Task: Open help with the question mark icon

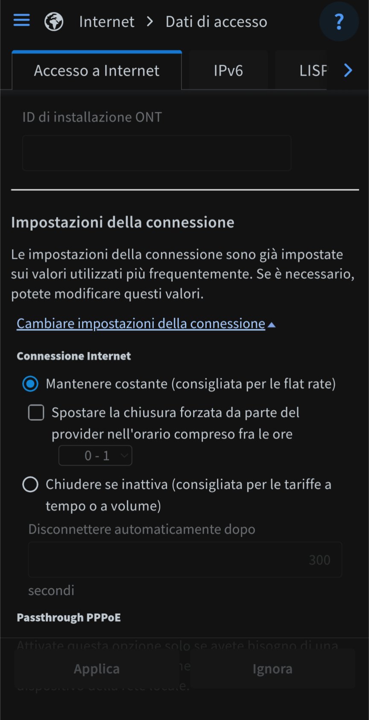Action: click(339, 21)
